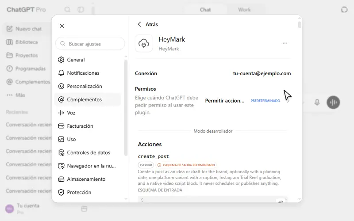The image size is (354, 221).
Task: Click the tu-cuenta@ejemplo.com connection value
Action: pos(262,73)
